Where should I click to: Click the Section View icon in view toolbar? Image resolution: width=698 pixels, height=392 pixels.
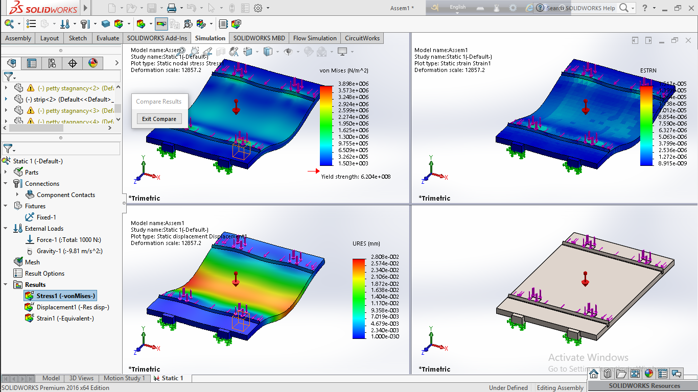(221, 51)
